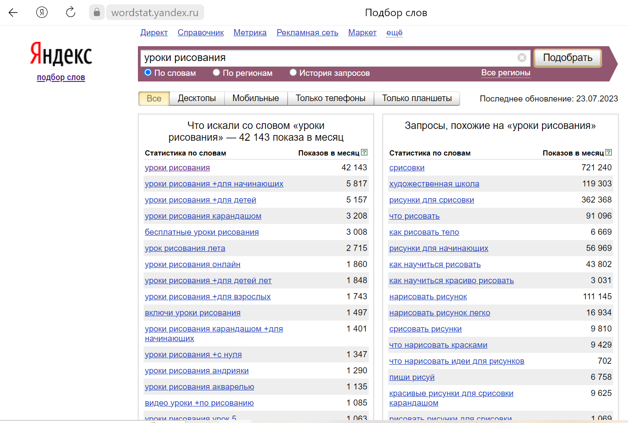Open the 'Рекламная сеть' link
Viewport: 628px width, 423px height.
click(x=308, y=32)
